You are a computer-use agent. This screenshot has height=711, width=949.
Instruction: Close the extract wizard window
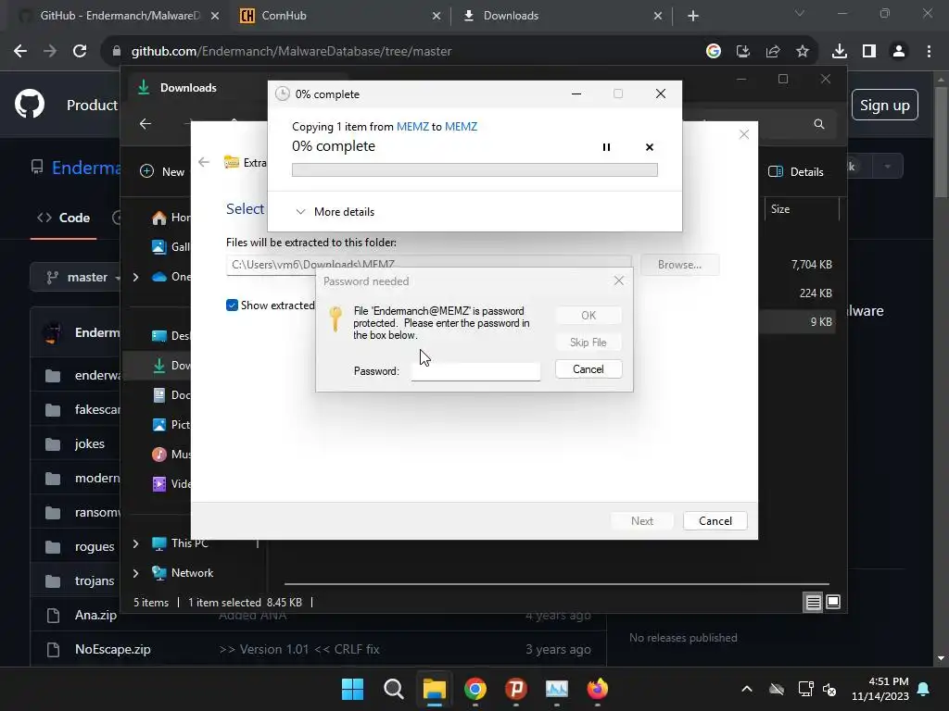coord(744,134)
